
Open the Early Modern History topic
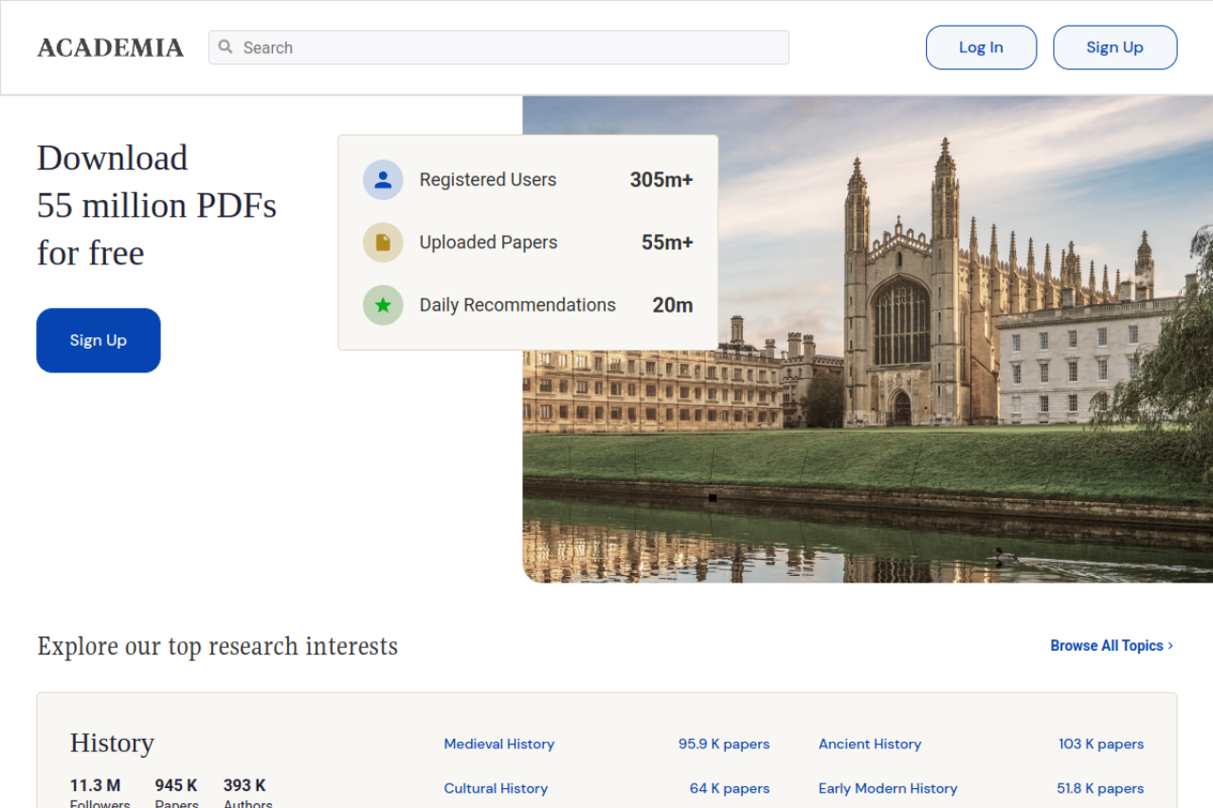[x=888, y=788]
